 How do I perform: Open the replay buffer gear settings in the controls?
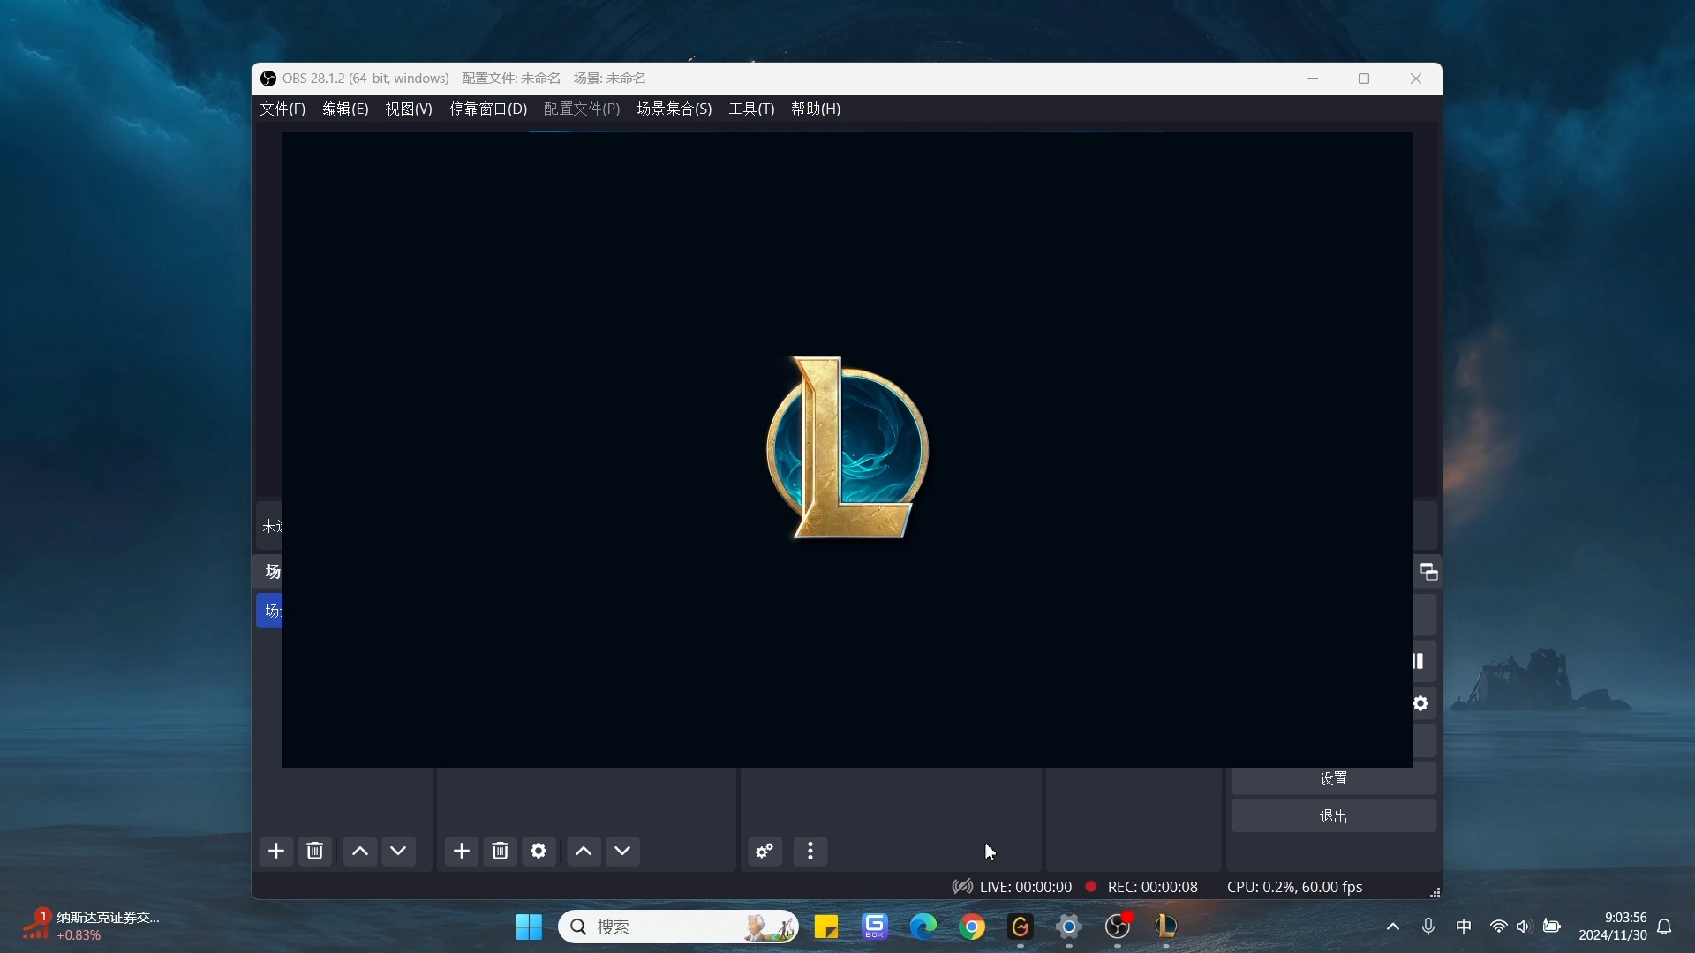click(1421, 703)
